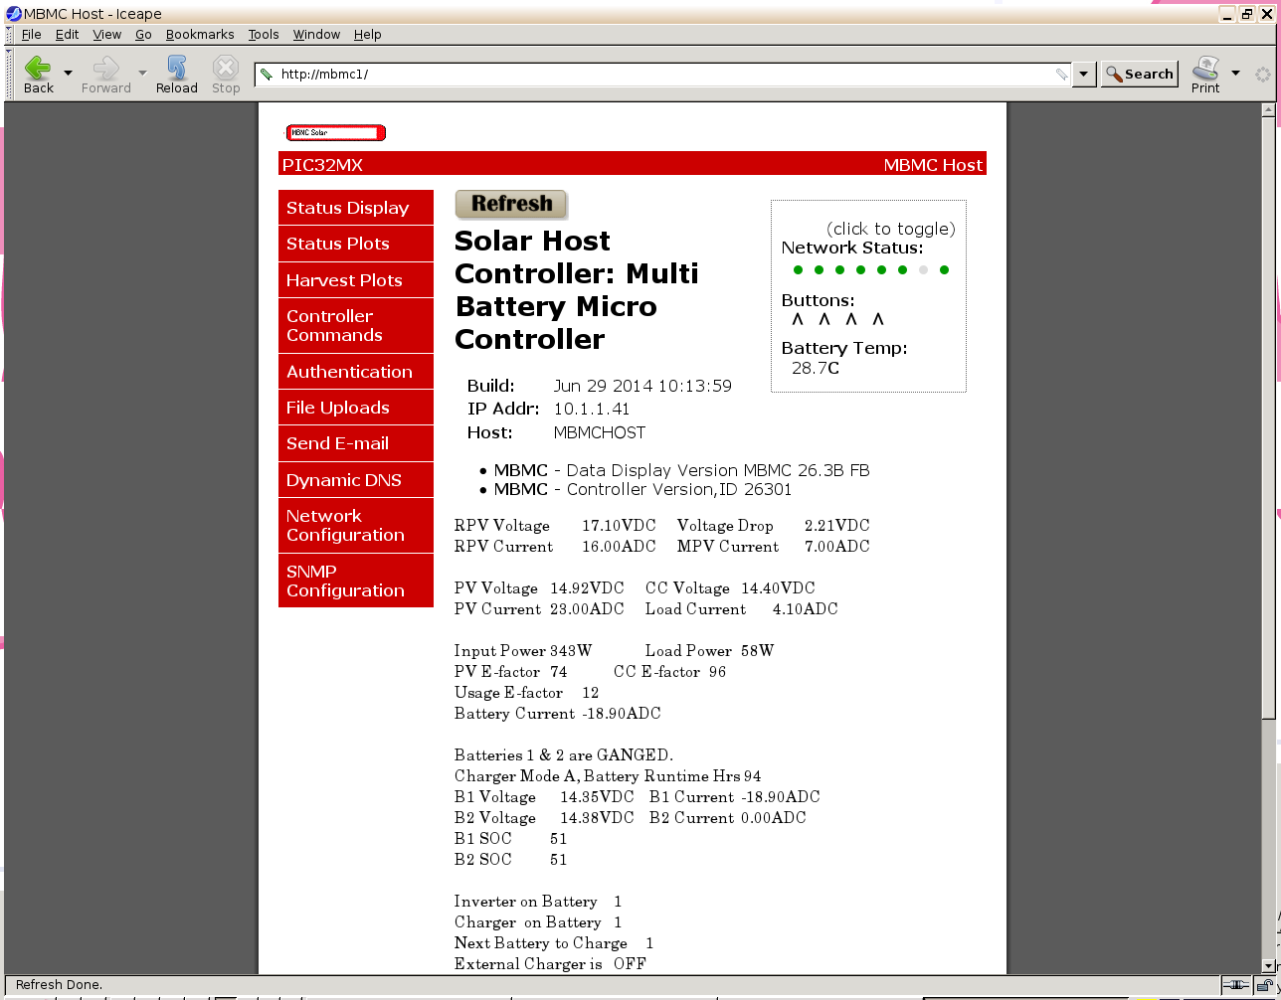Toggle the sixth Network Status LED

[x=902, y=270]
